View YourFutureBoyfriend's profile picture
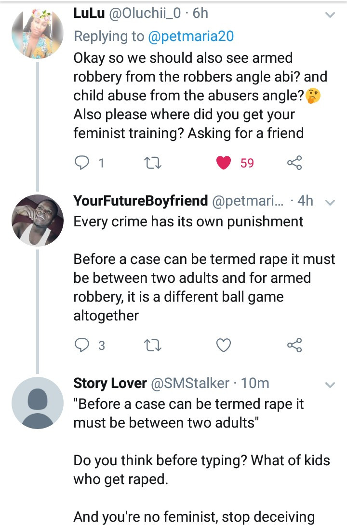Screen dimensions: 347x527 (38, 220)
